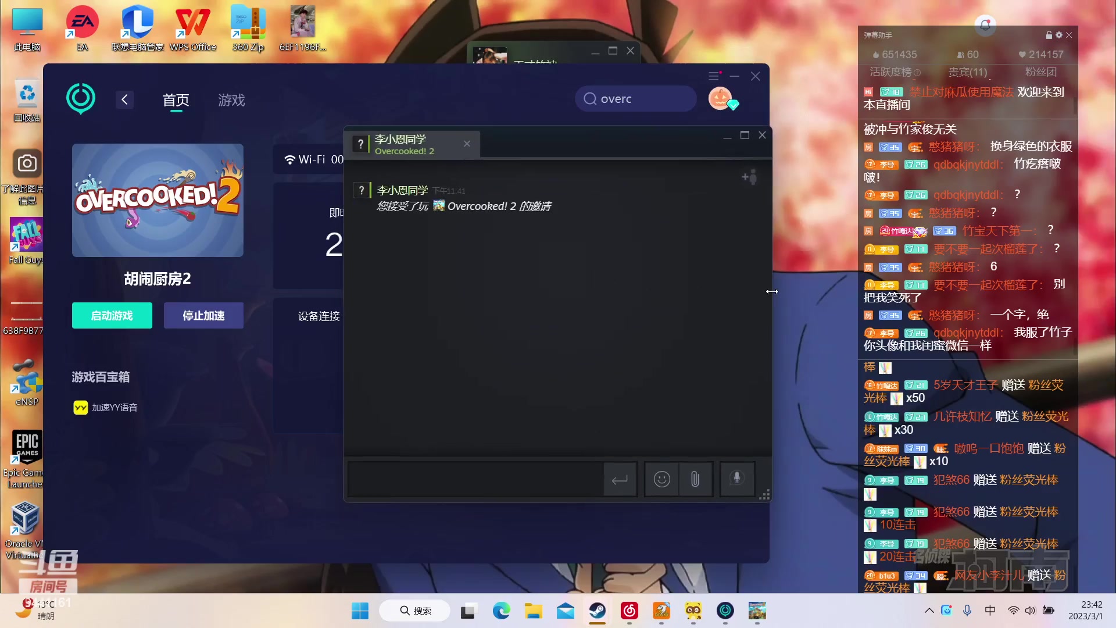Click the danmaku assistant lock icon
The width and height of the screenshot is (1116, 628).
[x=1049, y=35]
